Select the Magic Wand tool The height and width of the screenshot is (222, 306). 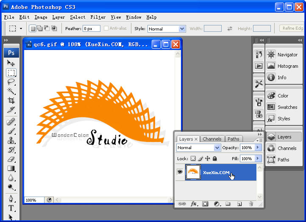[11, 91]
